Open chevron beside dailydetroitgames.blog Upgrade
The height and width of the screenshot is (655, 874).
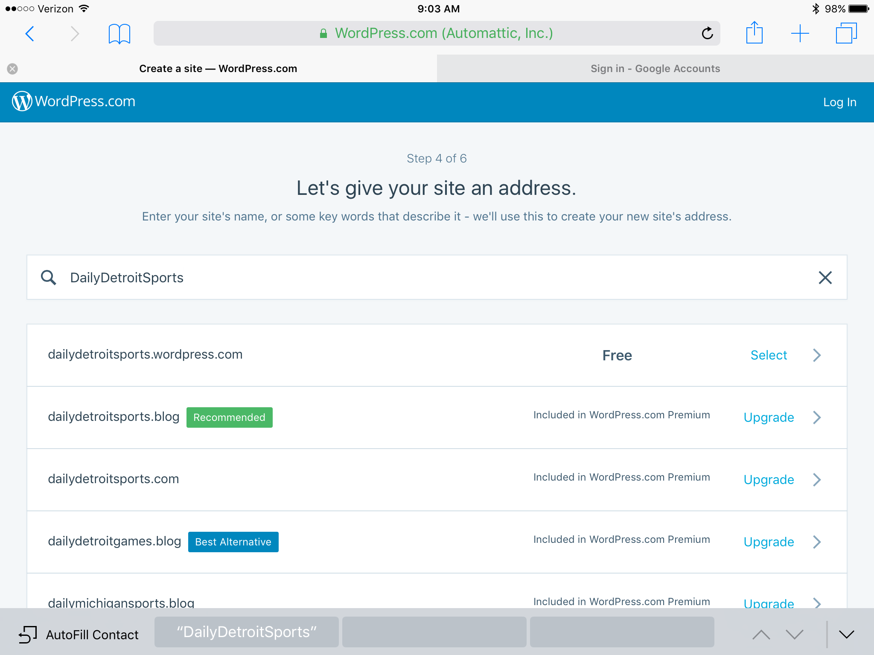817,542
